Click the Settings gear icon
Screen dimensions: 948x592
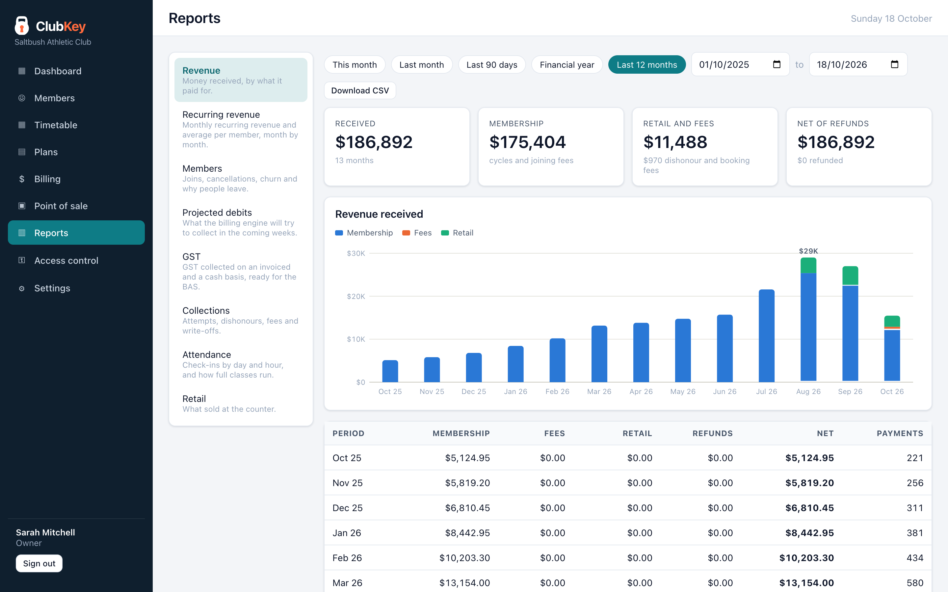tap(22, 288)
